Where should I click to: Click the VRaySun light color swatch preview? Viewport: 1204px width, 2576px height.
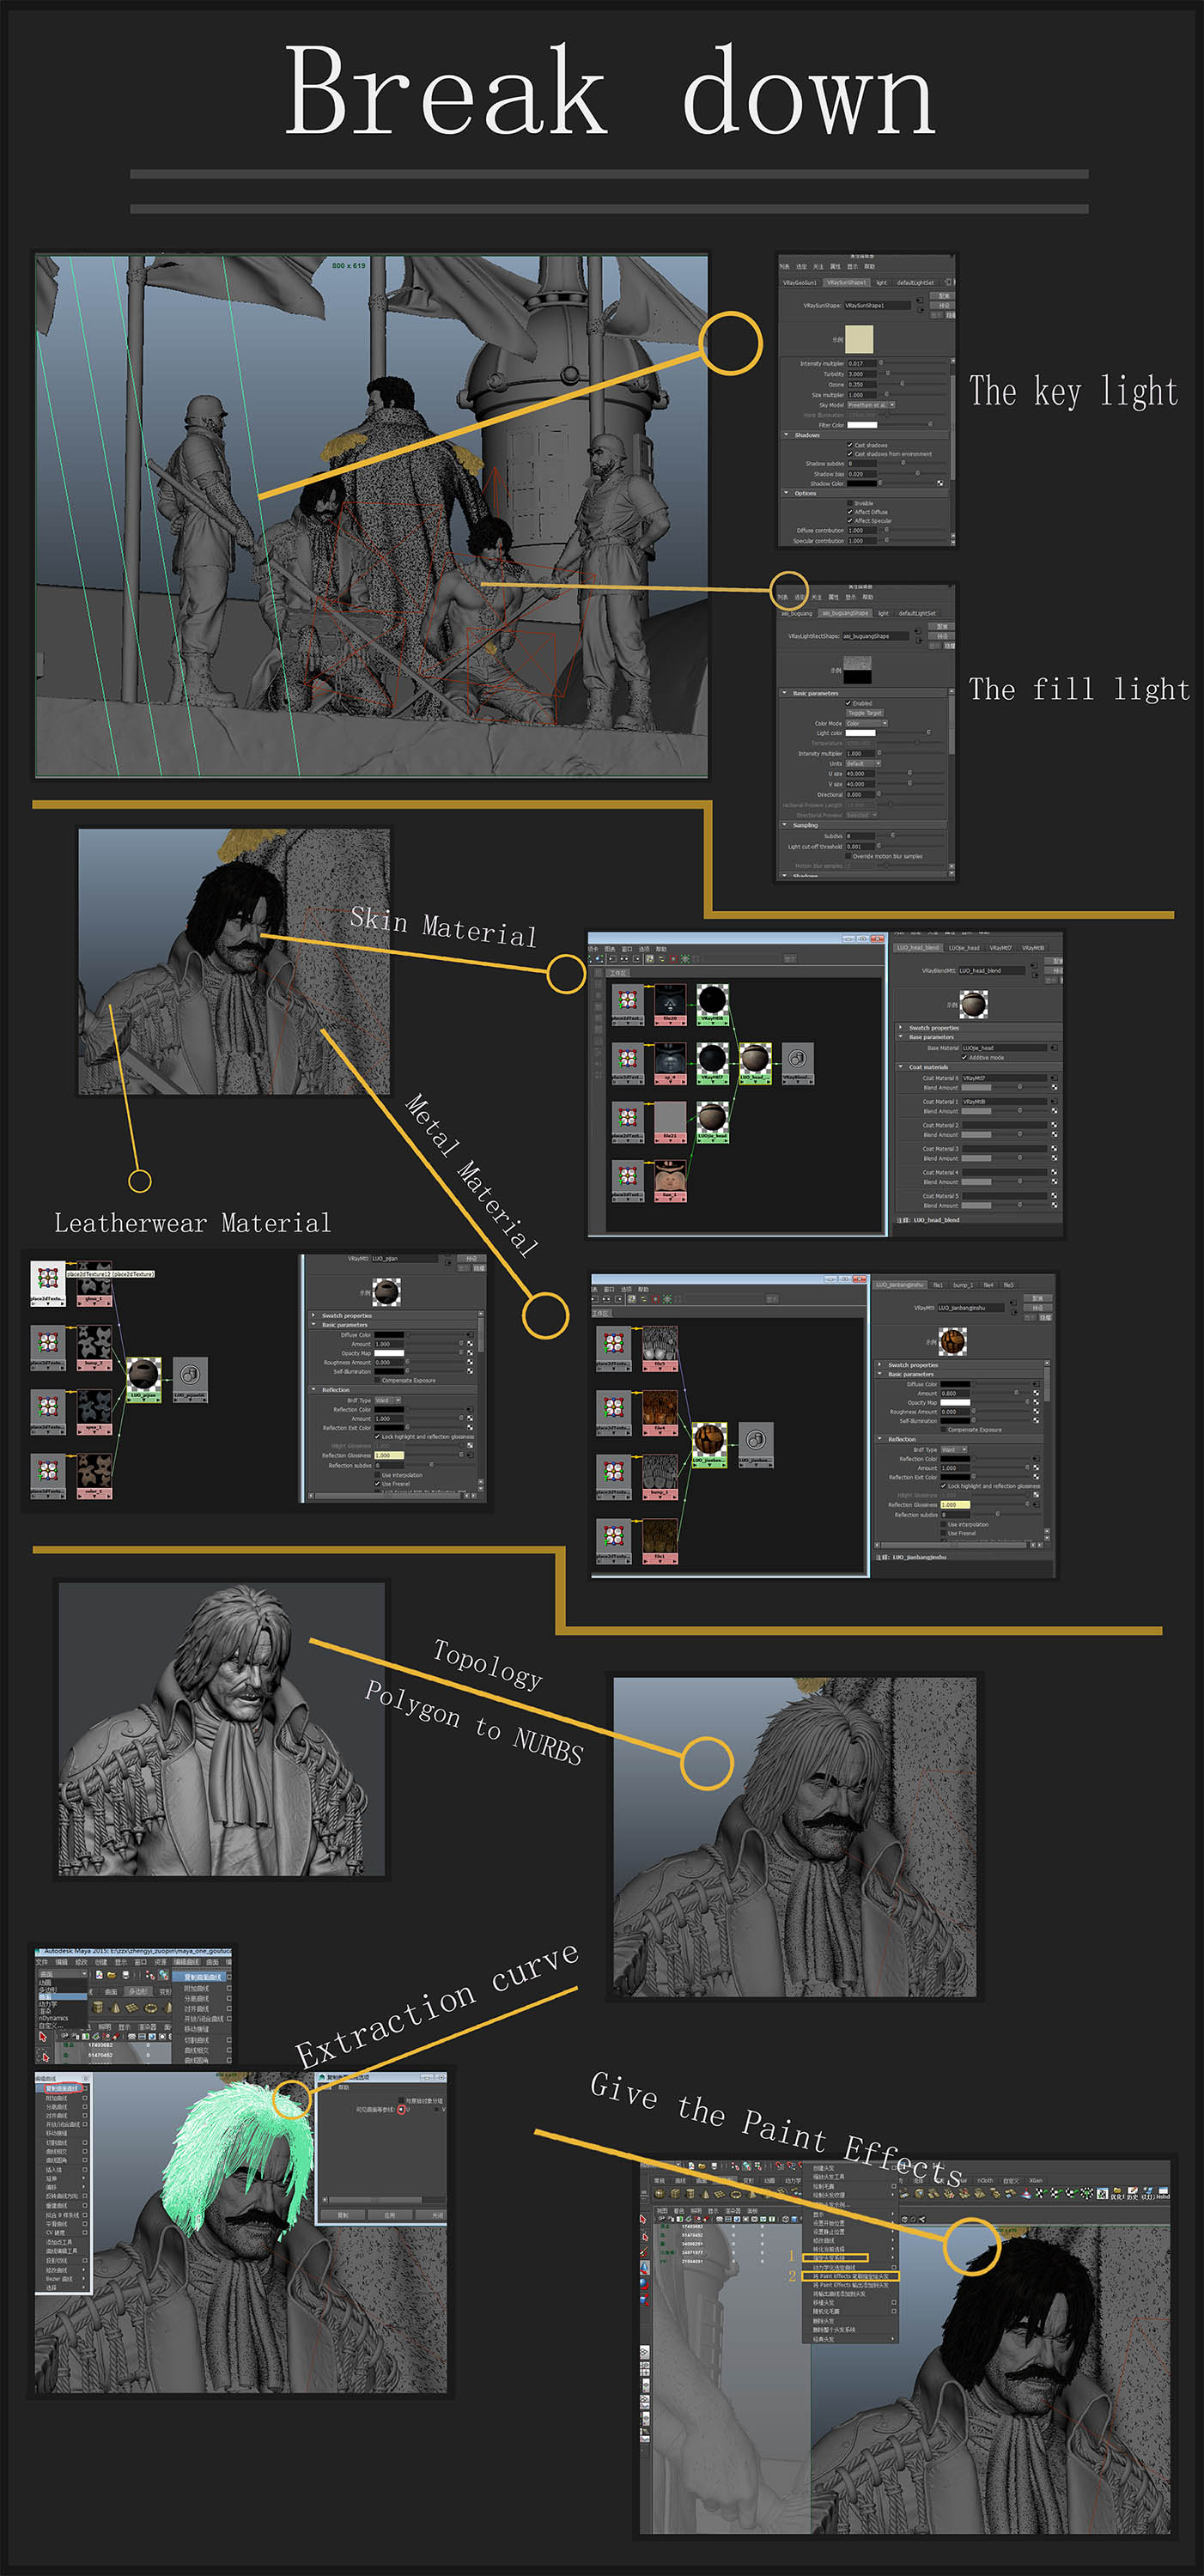pyautogui.click(x=859, y=339)
